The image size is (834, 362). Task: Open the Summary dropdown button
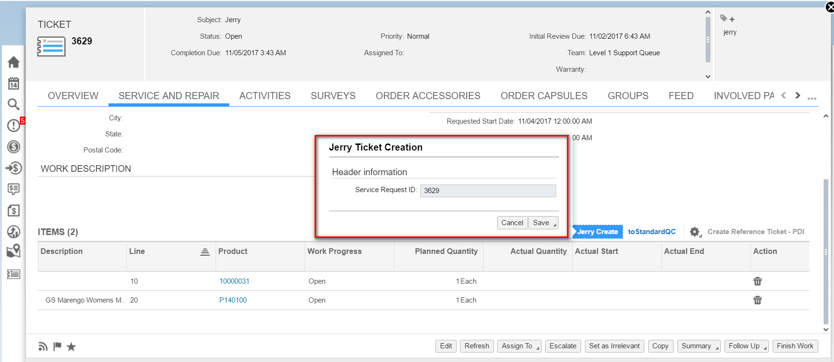tap(700, 346)
